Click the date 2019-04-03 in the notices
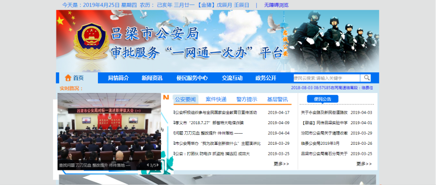The height and width of the screenshot is (185, 436). tap(361, 113)
